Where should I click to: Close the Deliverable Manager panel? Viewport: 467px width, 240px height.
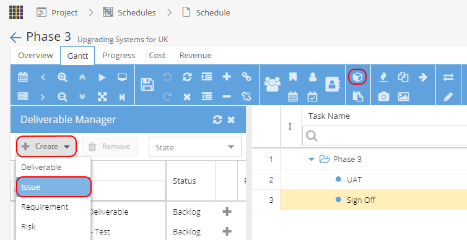[x=231, y=119]
